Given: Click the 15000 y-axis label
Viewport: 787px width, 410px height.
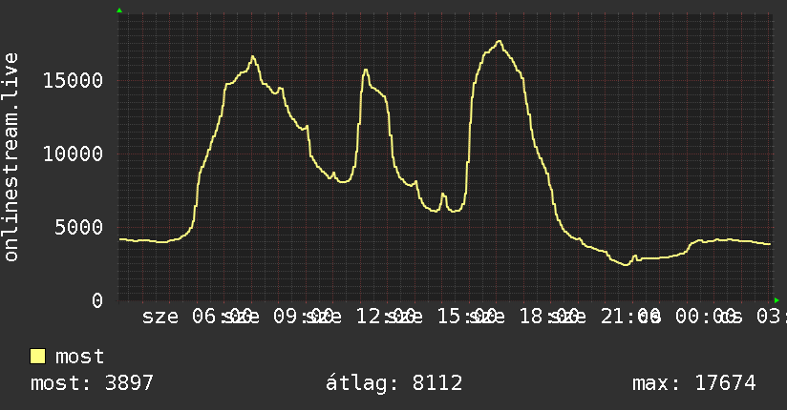Looking at the screenshot, I should click(x=73, y=81).
